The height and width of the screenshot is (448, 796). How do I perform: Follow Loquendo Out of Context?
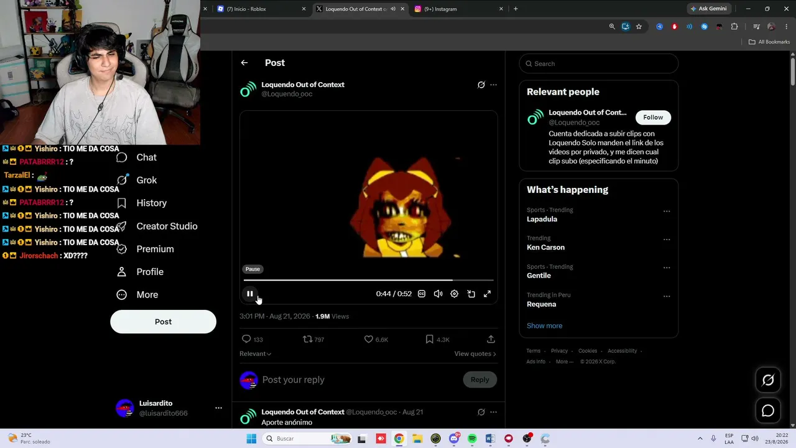click(653, 117)
